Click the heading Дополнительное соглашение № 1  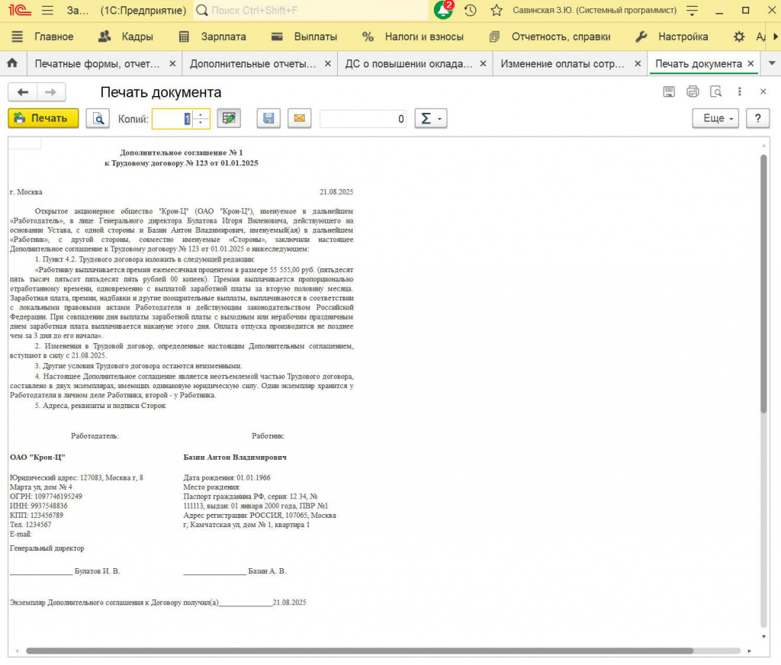pyautogui.click(x=182, y=153)
